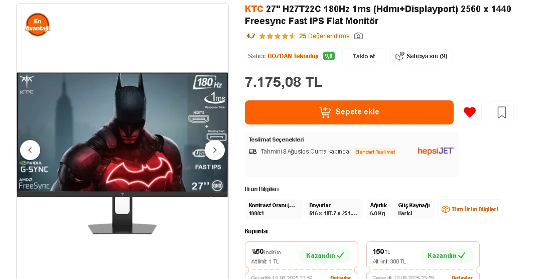Show previous product image arrow
Screen dimensions: 547x279
tap(30, 150)
